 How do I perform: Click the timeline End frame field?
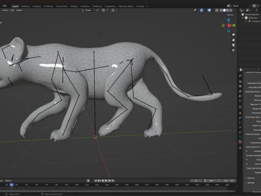click(230, 181)
